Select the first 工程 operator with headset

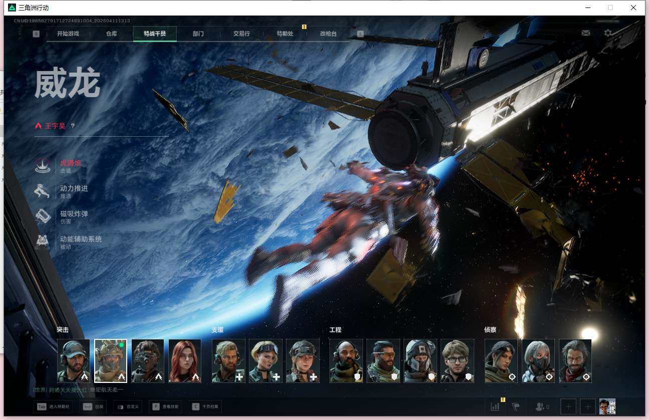pyautogui.click(x=346, y=361)
